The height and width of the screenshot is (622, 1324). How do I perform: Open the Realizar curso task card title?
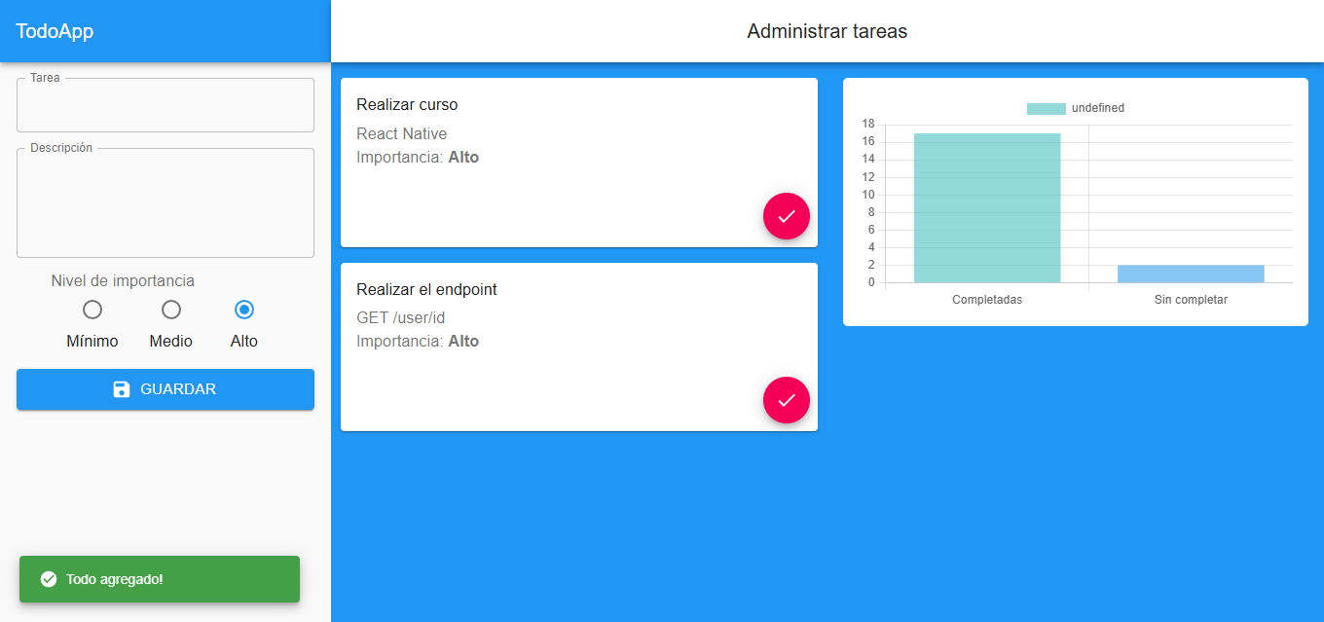click(x=407, y=105)
